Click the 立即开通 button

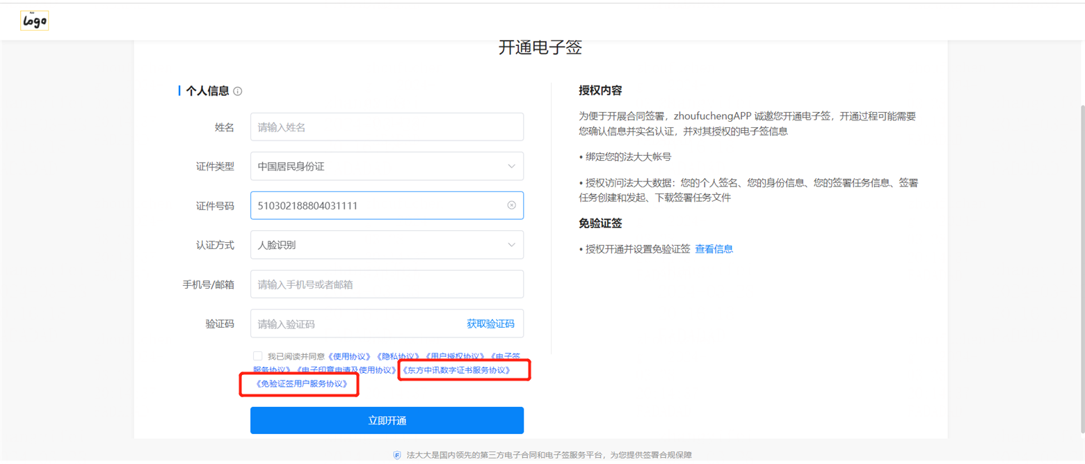pyautogui.click(x=387, y=420)
